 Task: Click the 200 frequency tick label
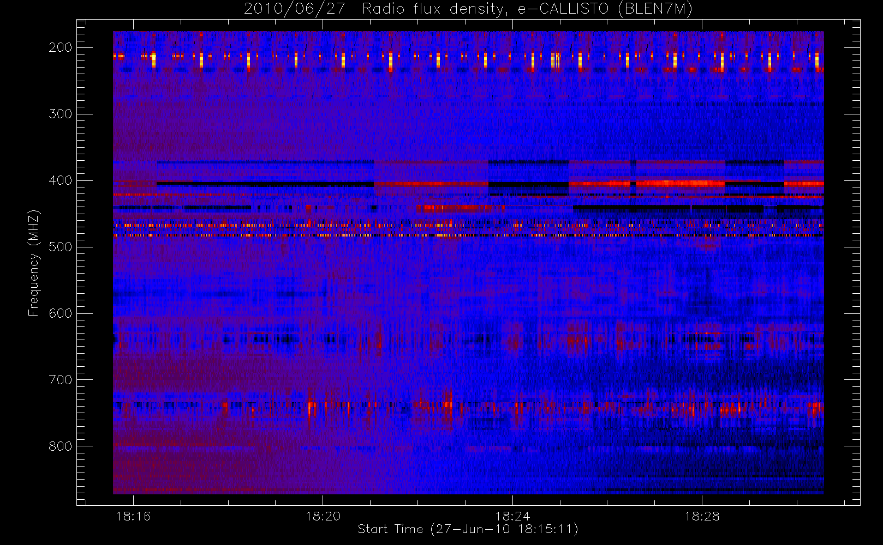tap(61, 47)
